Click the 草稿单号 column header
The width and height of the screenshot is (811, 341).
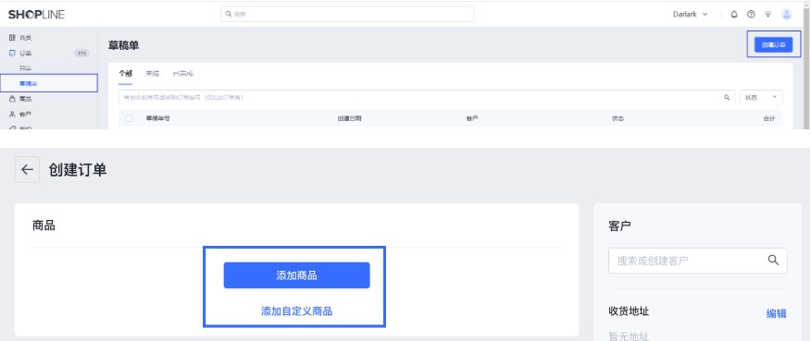coord(157,118)
